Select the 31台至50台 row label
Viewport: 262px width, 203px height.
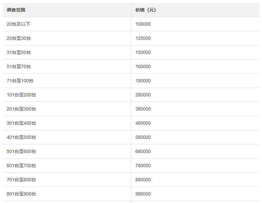click(19, 52)
